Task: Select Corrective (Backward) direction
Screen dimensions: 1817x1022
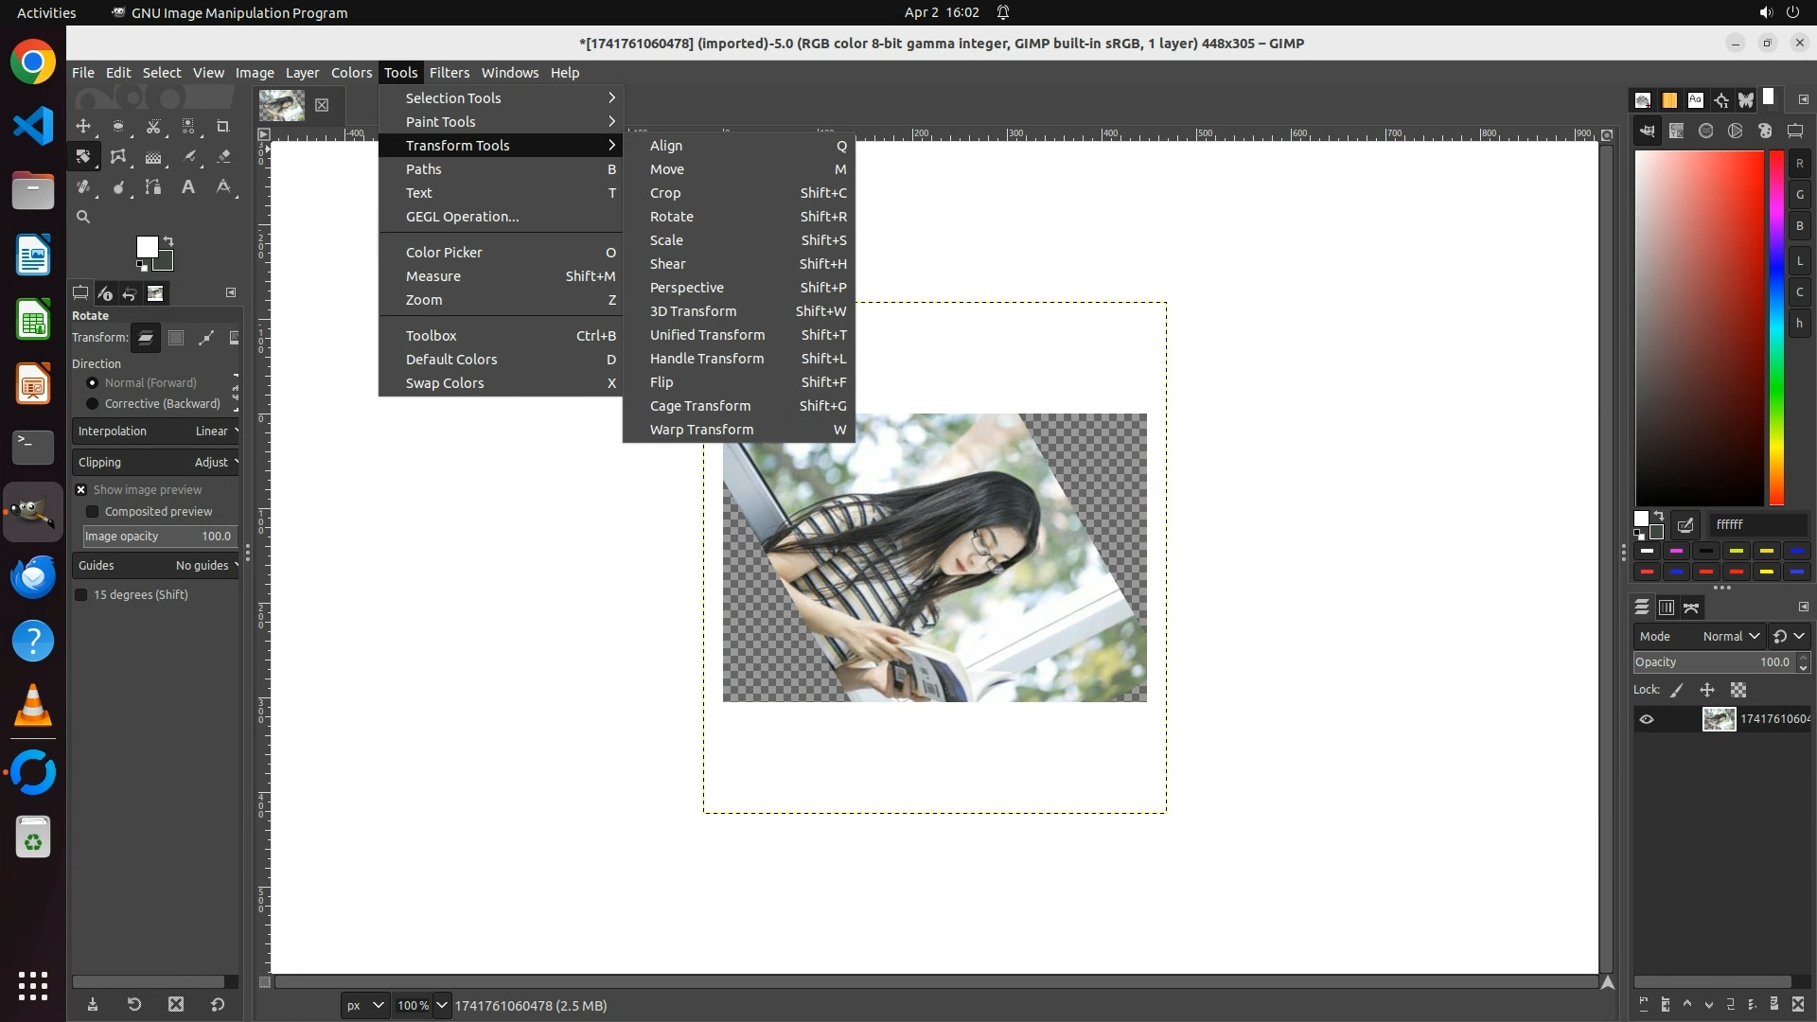Action: 93,403
